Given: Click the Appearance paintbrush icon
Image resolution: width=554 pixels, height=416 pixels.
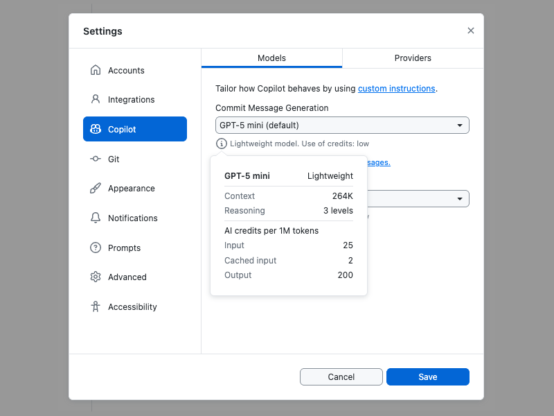Looking at the screenshot, I should [96, 188].
